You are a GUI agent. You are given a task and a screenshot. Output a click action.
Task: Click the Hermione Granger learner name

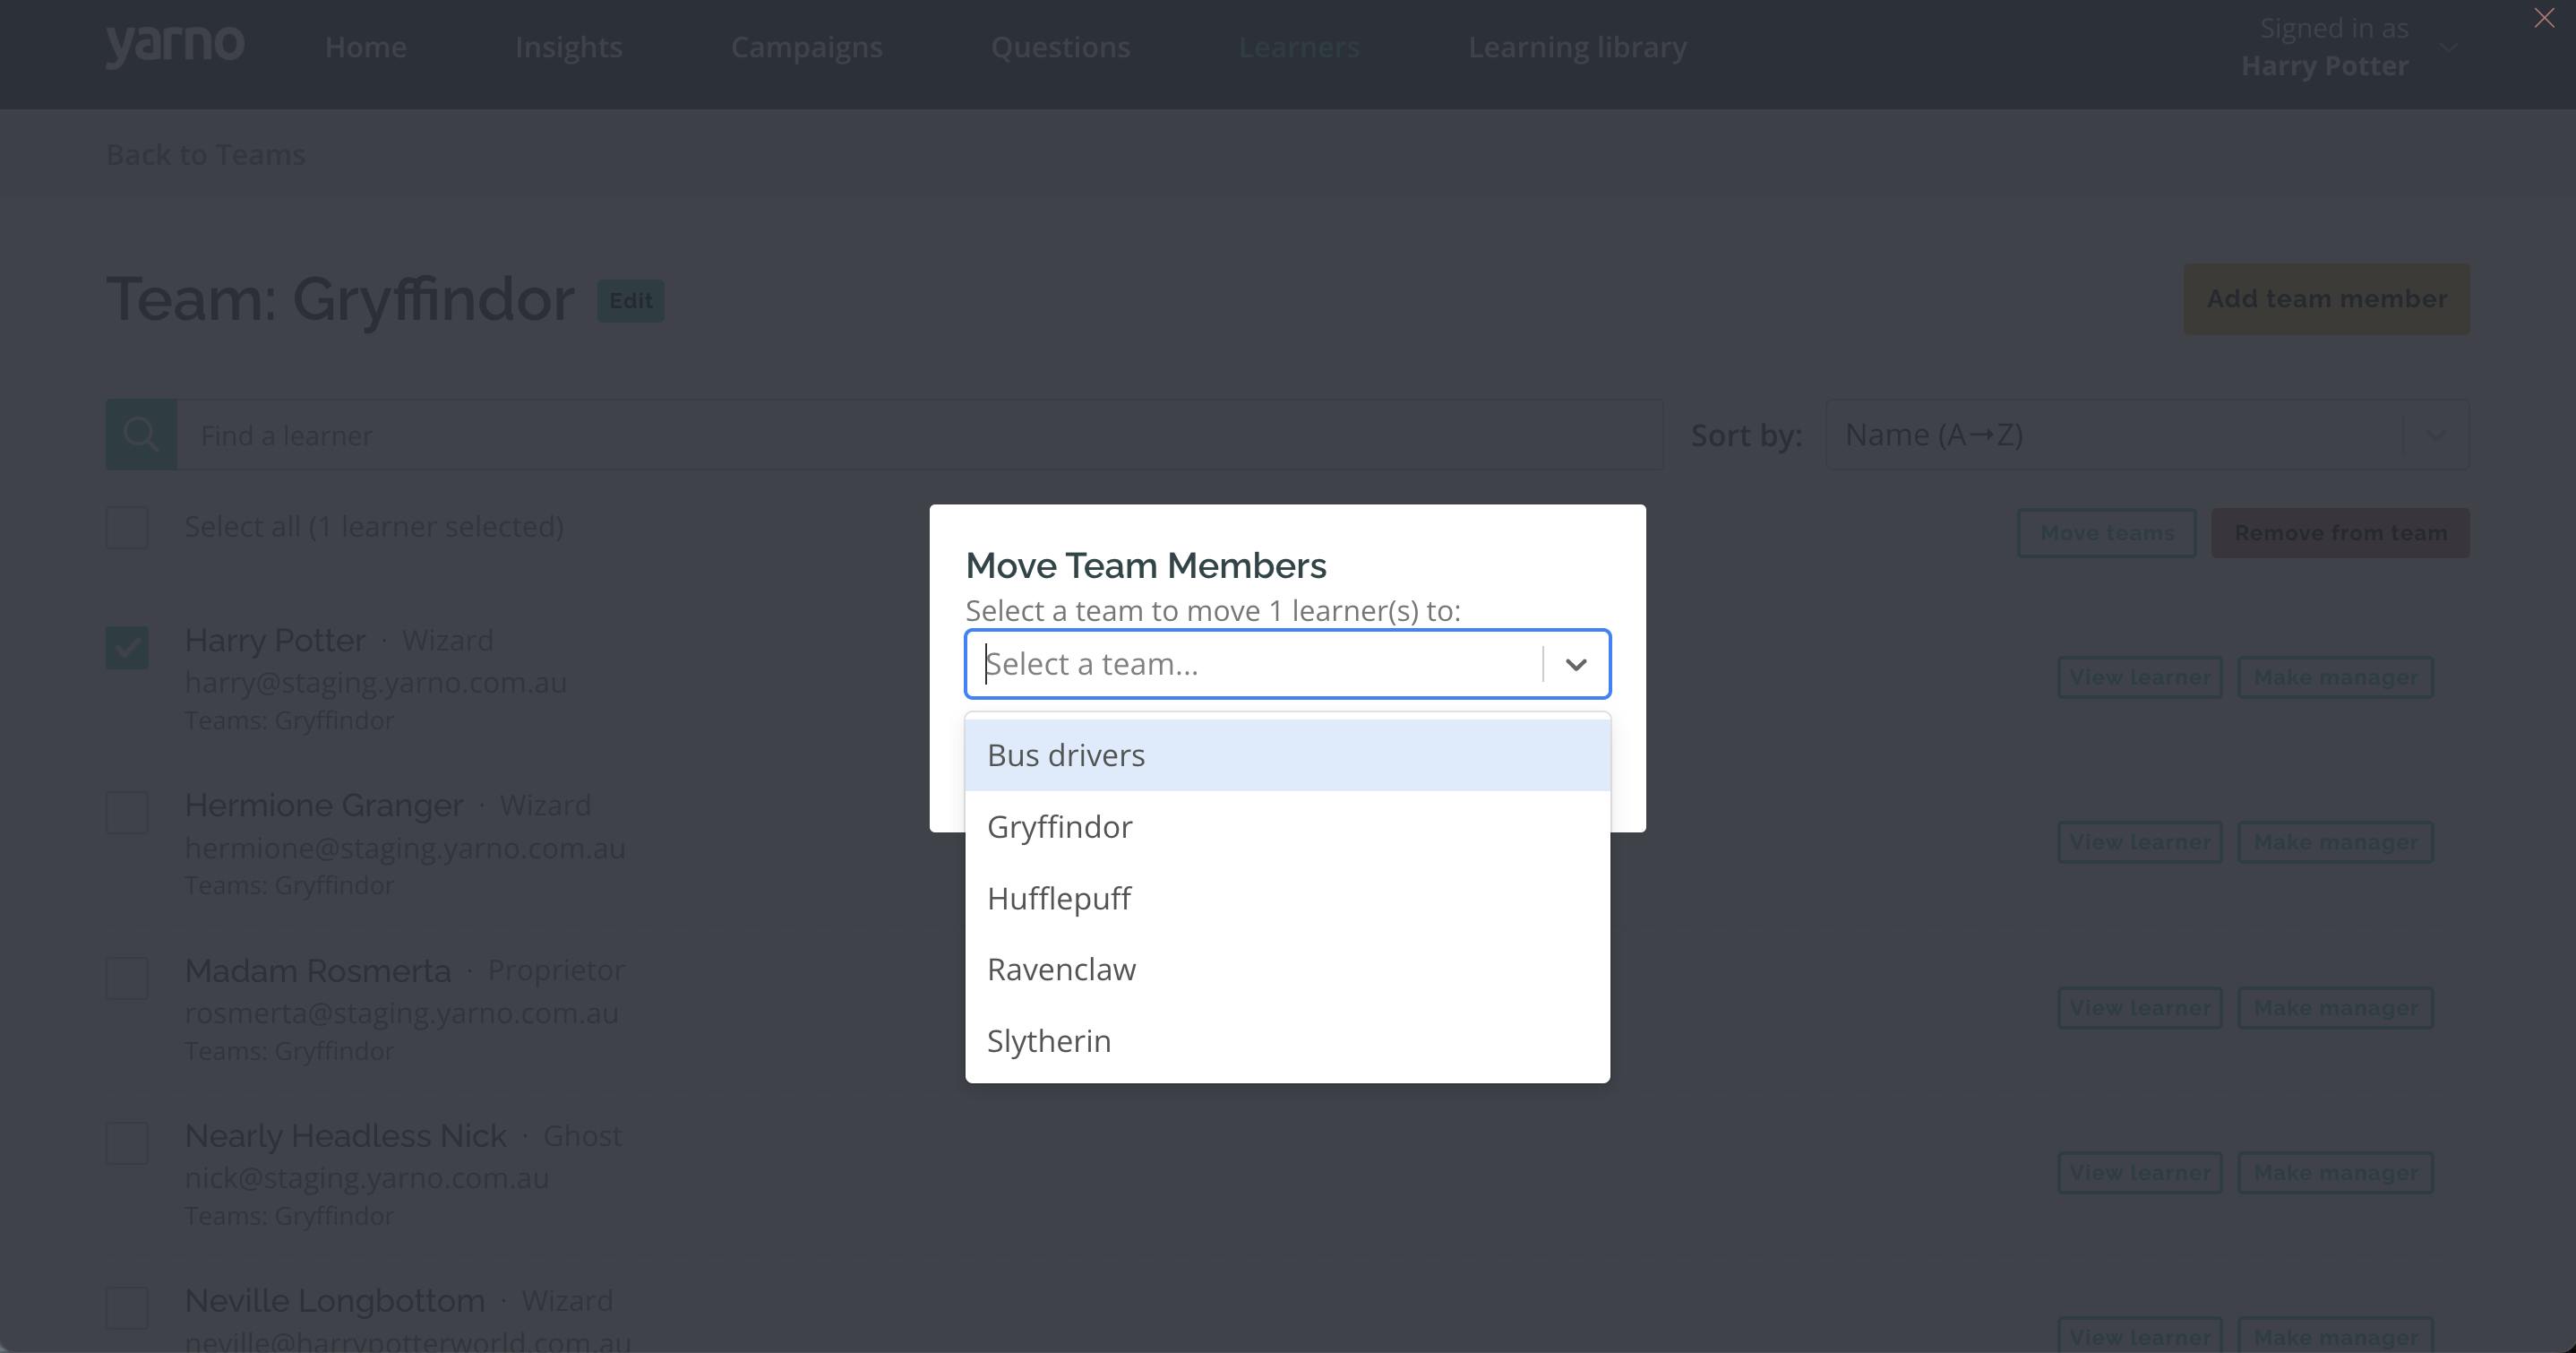point(324,806)
